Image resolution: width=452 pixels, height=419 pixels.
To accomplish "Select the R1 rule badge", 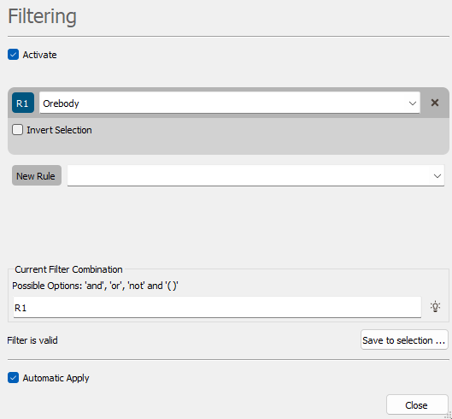I will 23,103.
